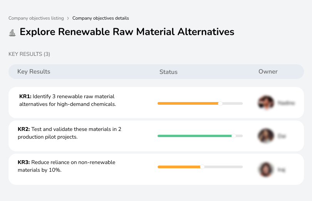
Task: Adjust the KR3 orange progress slider handle
Action: (x=202, y=167)
